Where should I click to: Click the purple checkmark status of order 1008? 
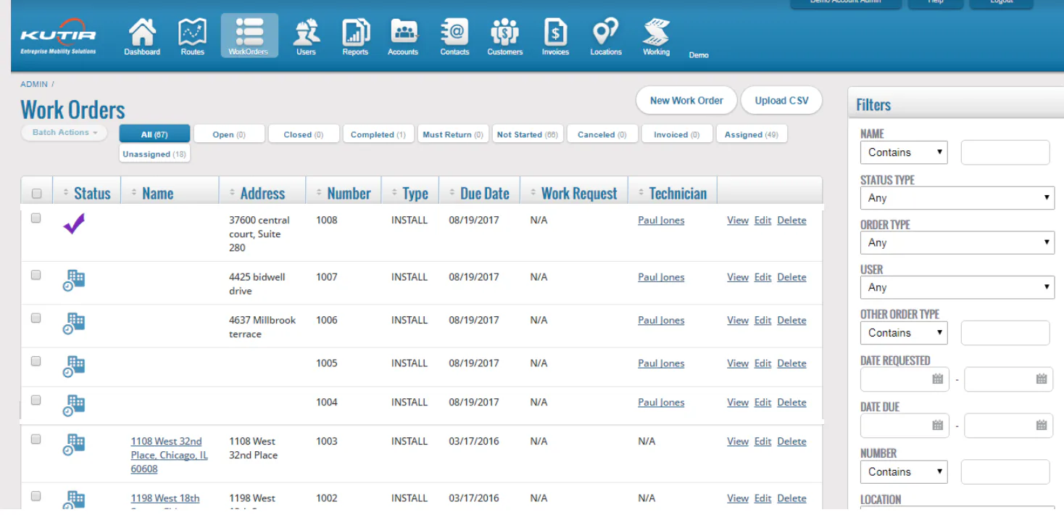click(x=74, y=223)
